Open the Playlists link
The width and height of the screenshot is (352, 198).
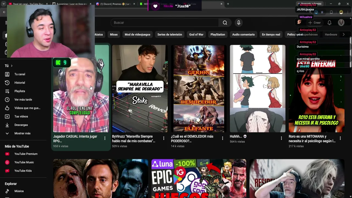click(20, 91)
